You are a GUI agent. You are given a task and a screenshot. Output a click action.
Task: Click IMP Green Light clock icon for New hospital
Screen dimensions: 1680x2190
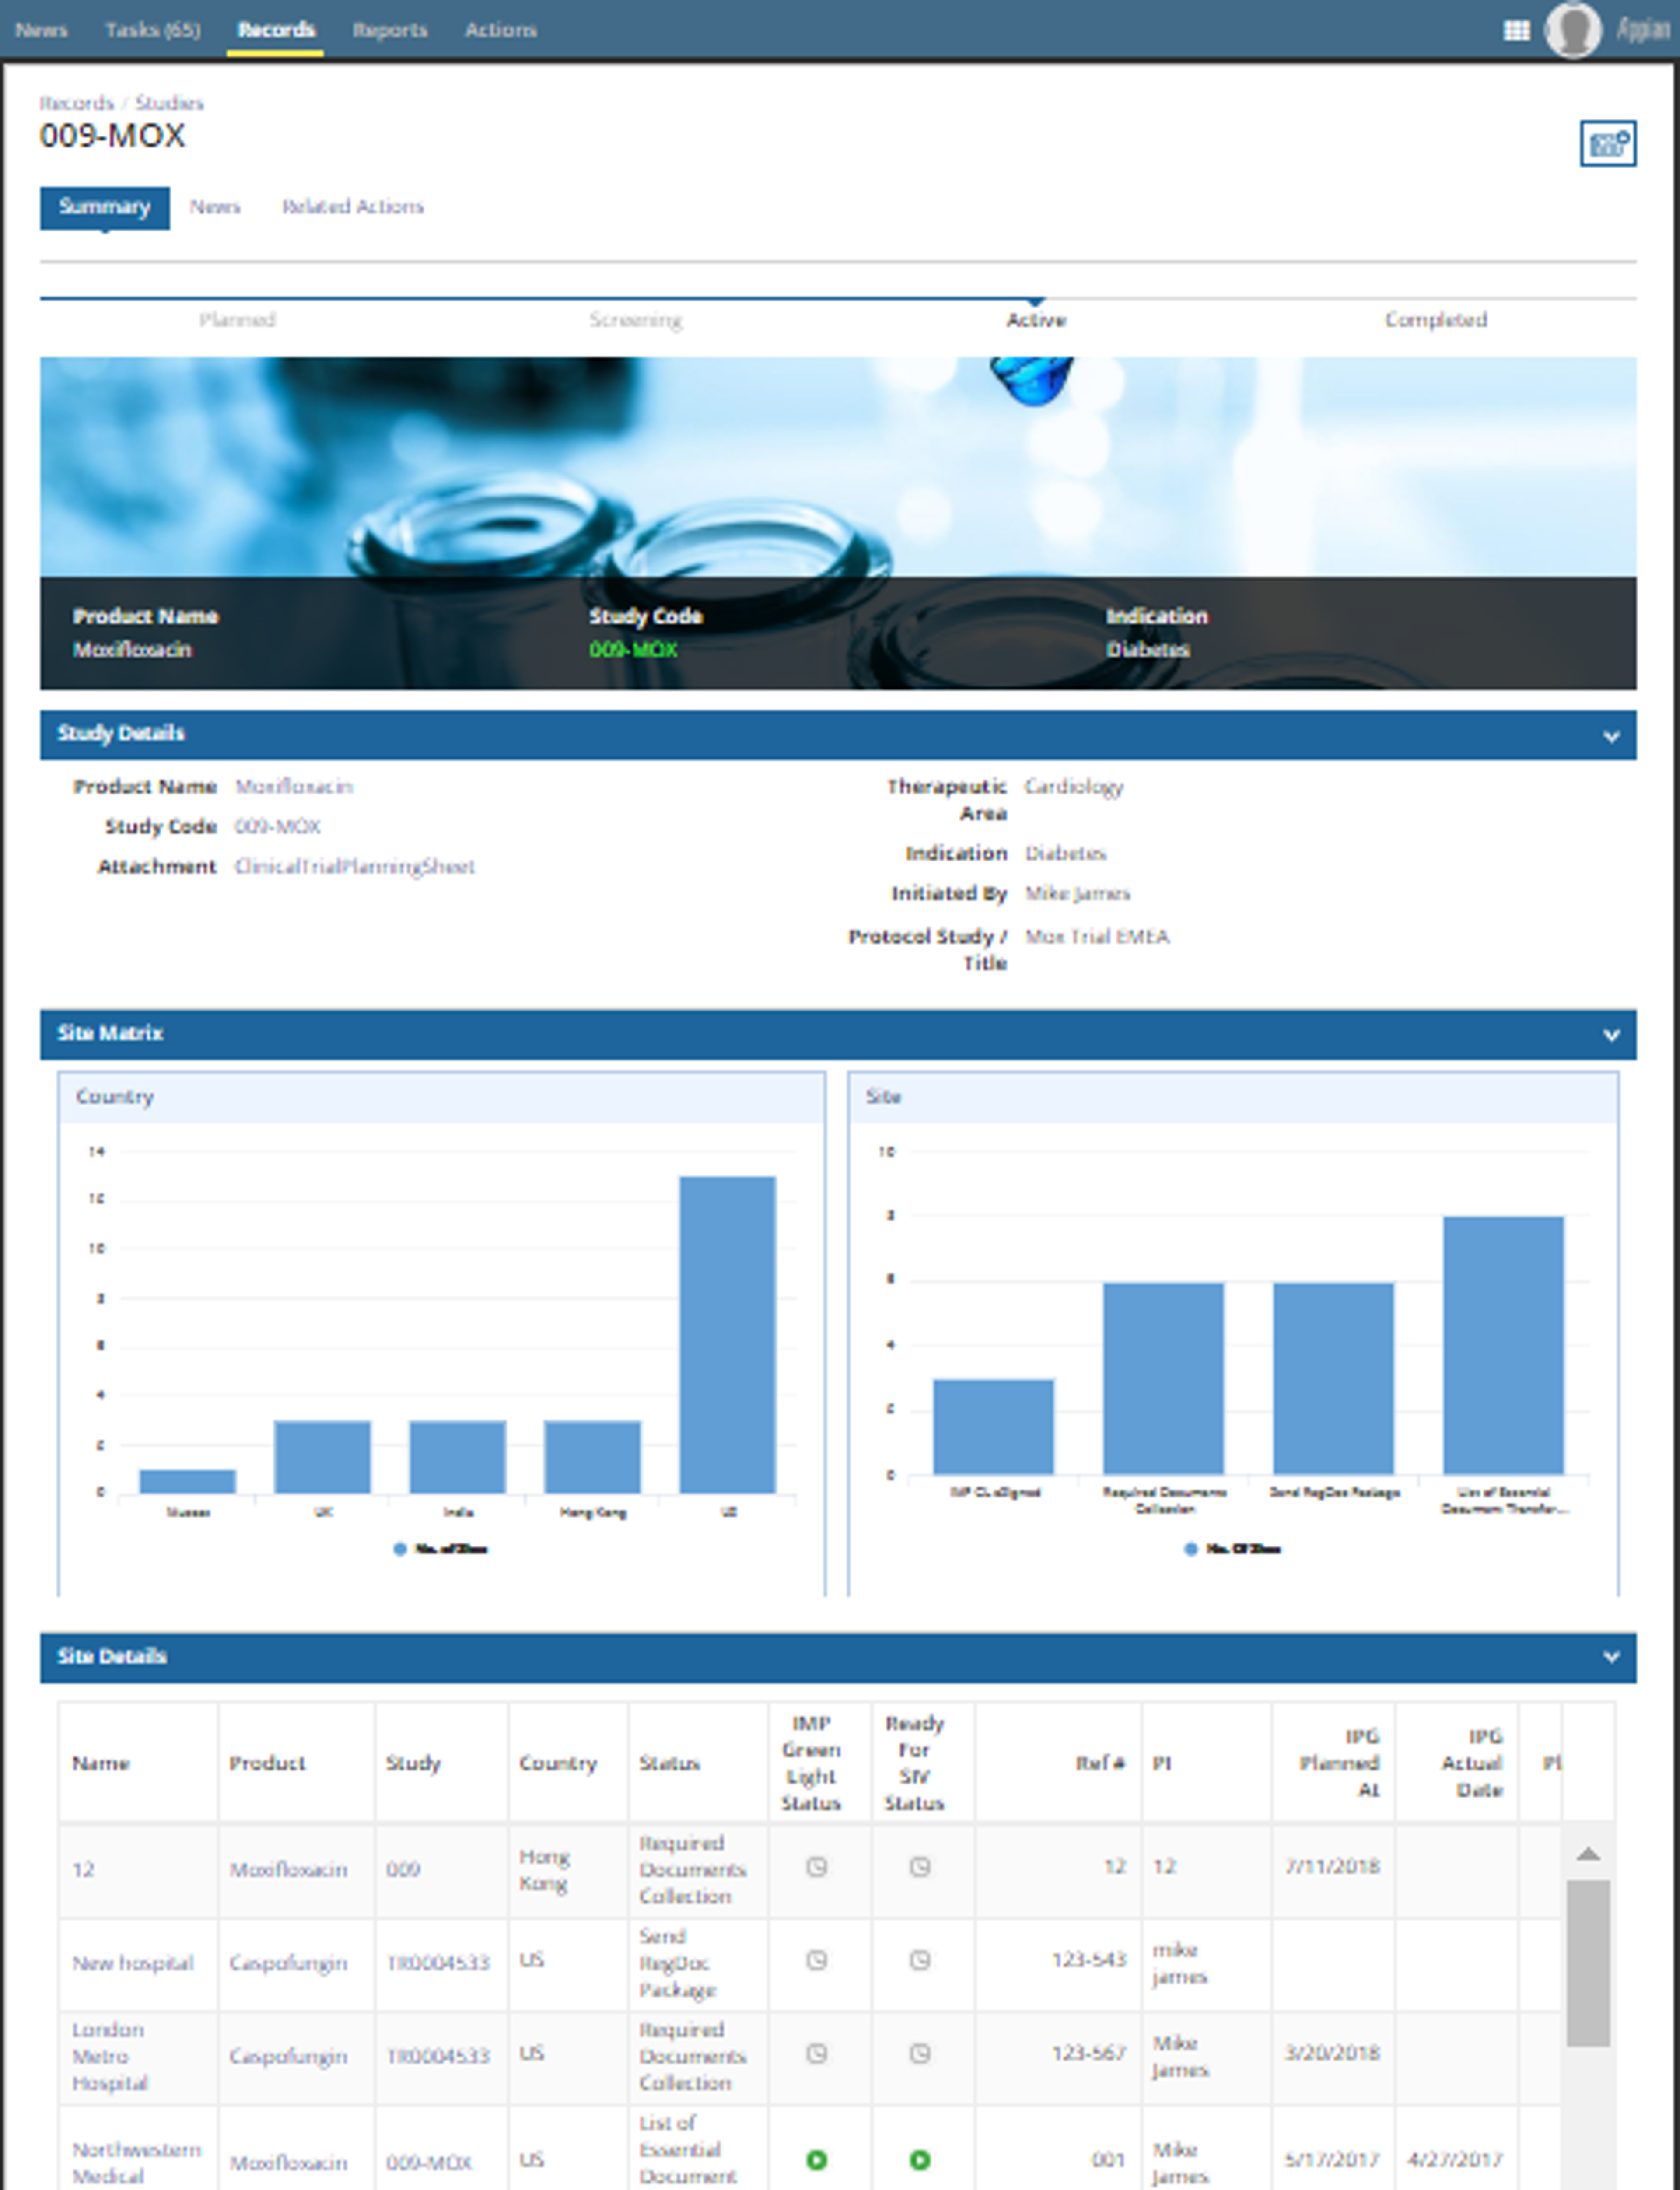click(817, 1960)
